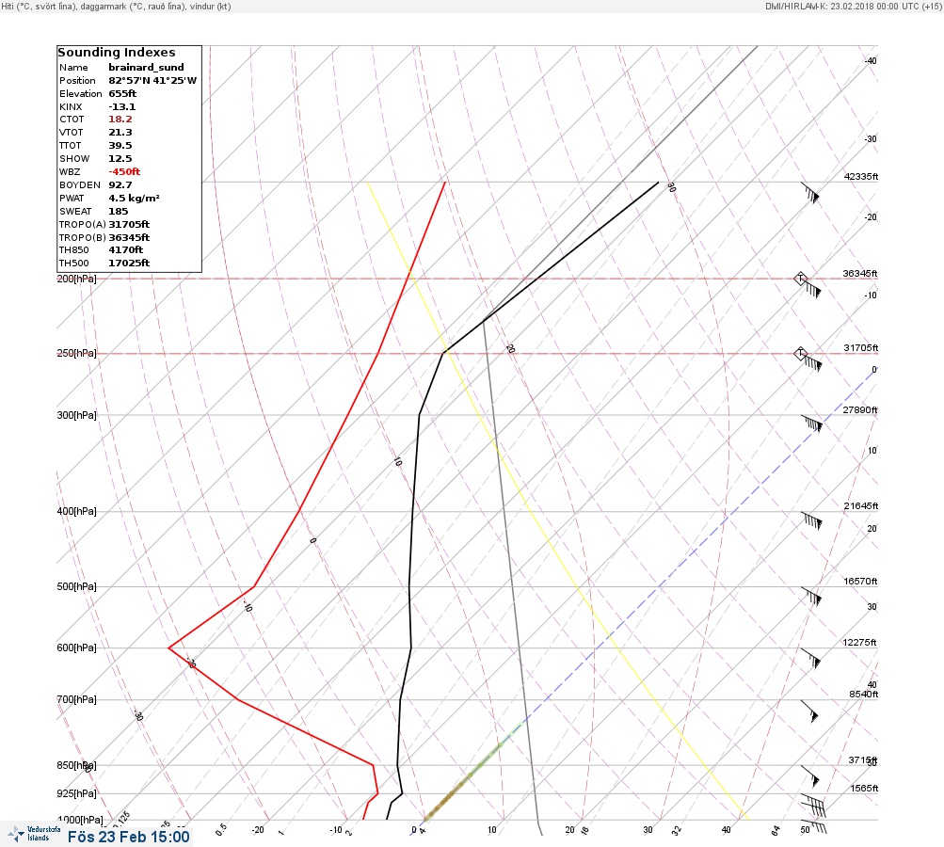The width and height of the screenshot is (944, 847).
Task: Click the position 82°57'N 41°25'W
Action: [152, 81]
